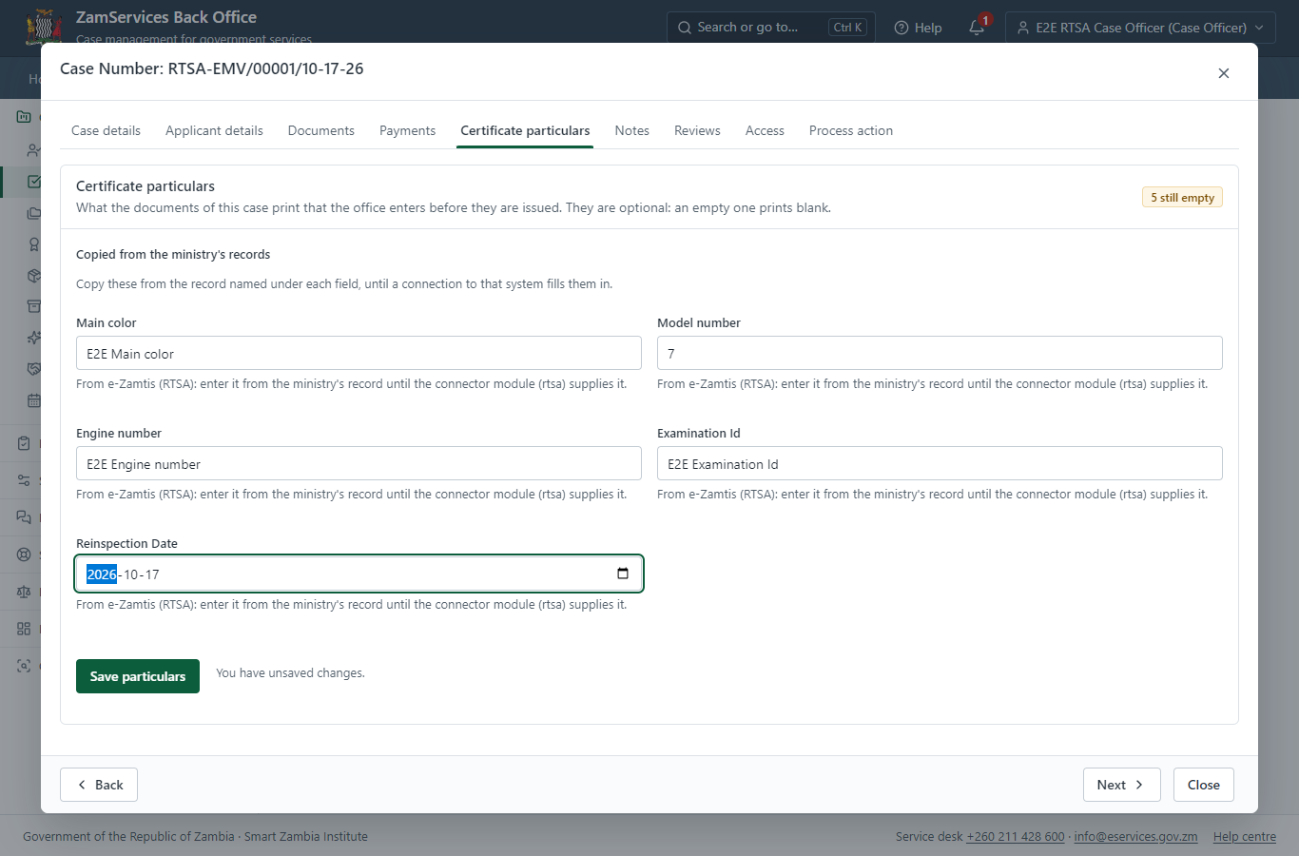This screenshot has width=1299, height=856.
Task: Click the lifebuoy support icon in the sidebar
Action: [x=24, y=554]
